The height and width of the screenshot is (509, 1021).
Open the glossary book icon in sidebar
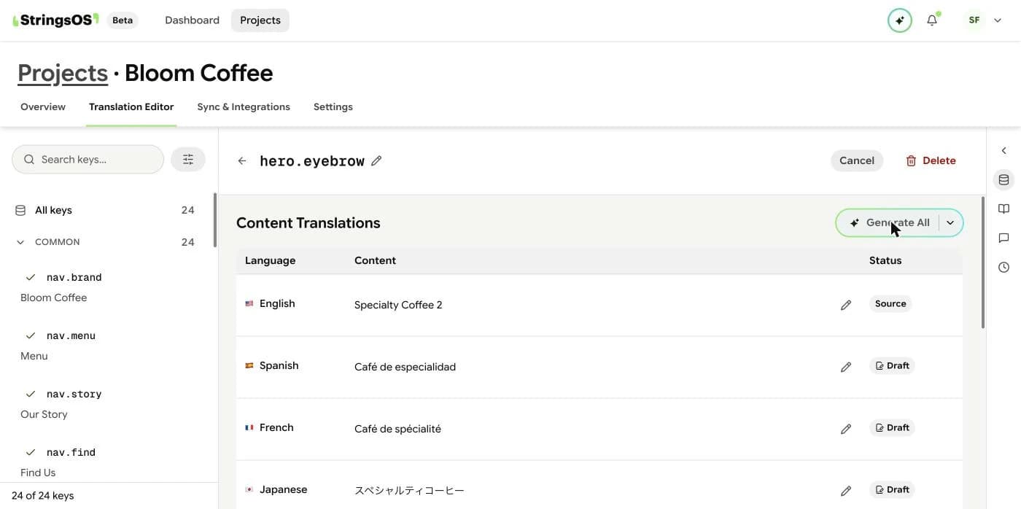coord(1004,209)
